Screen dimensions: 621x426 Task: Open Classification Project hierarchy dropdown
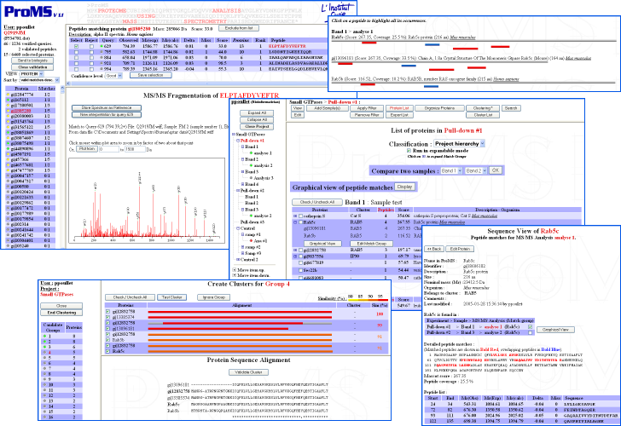460,144
